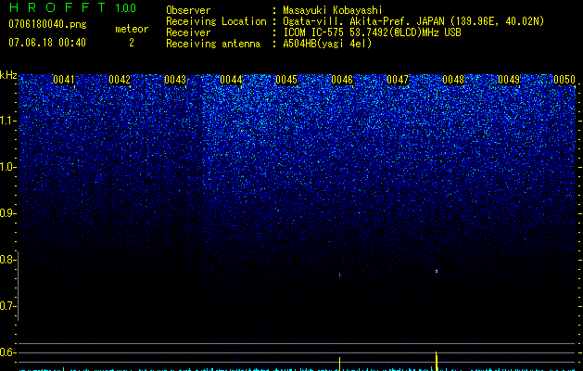Click the meteor label
Viewport: 583px width, 371px height.
pos(132,29)
